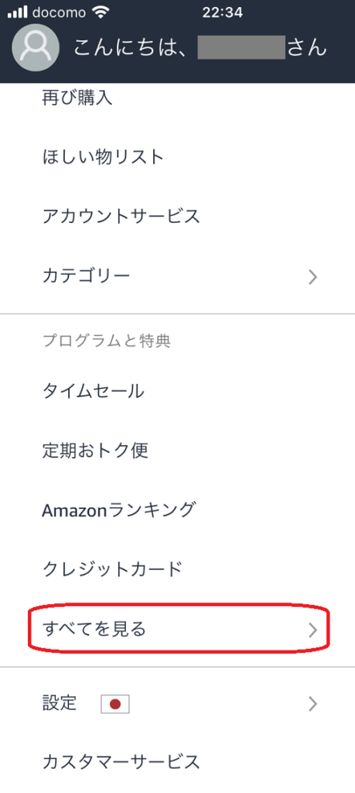This screenshot has height=793, width=355.
Task: Open 設定 menu label
Action: pos(60,703)
